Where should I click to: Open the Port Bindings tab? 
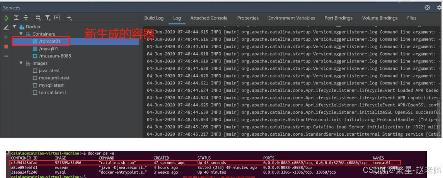[339, 18]
